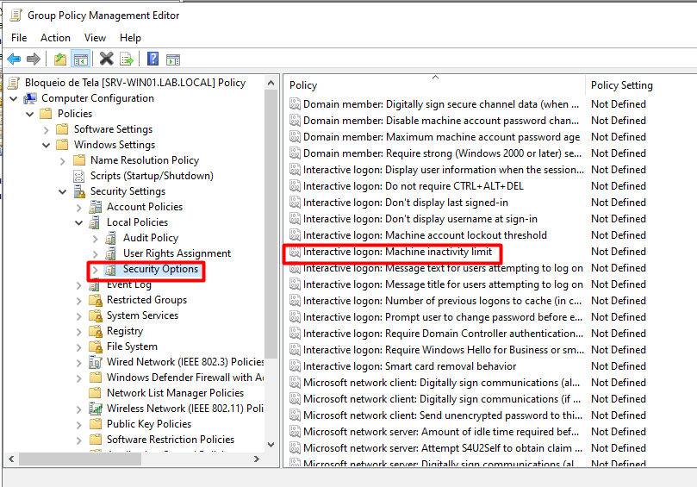Collapse the Computer Configuration node
The image size is (697, 487).
coord(14,98)
